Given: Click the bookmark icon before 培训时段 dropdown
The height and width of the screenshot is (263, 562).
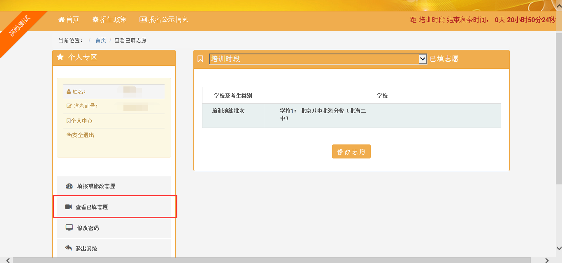Looking at the screenshot, I should (200, 59).
